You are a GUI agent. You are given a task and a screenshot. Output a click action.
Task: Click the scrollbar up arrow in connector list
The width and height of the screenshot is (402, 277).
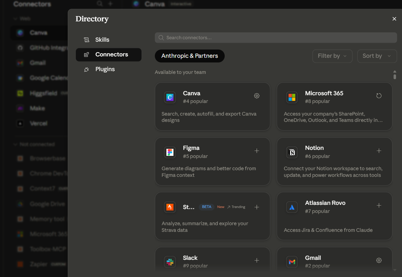[x=395, y=72]
